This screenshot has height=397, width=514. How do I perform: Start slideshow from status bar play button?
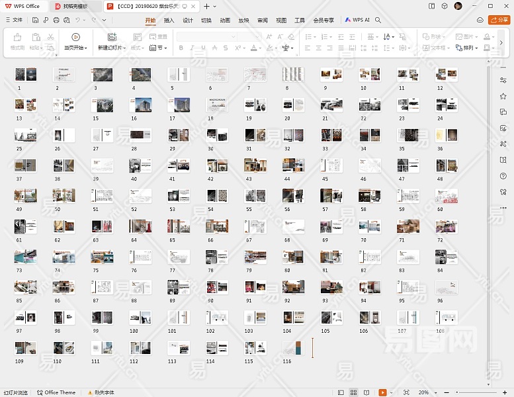pos(383,392)
